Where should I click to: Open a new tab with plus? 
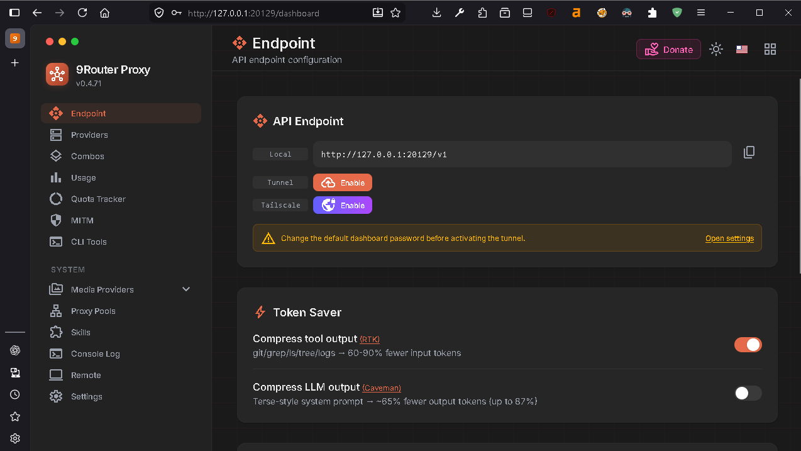point(15,63)
